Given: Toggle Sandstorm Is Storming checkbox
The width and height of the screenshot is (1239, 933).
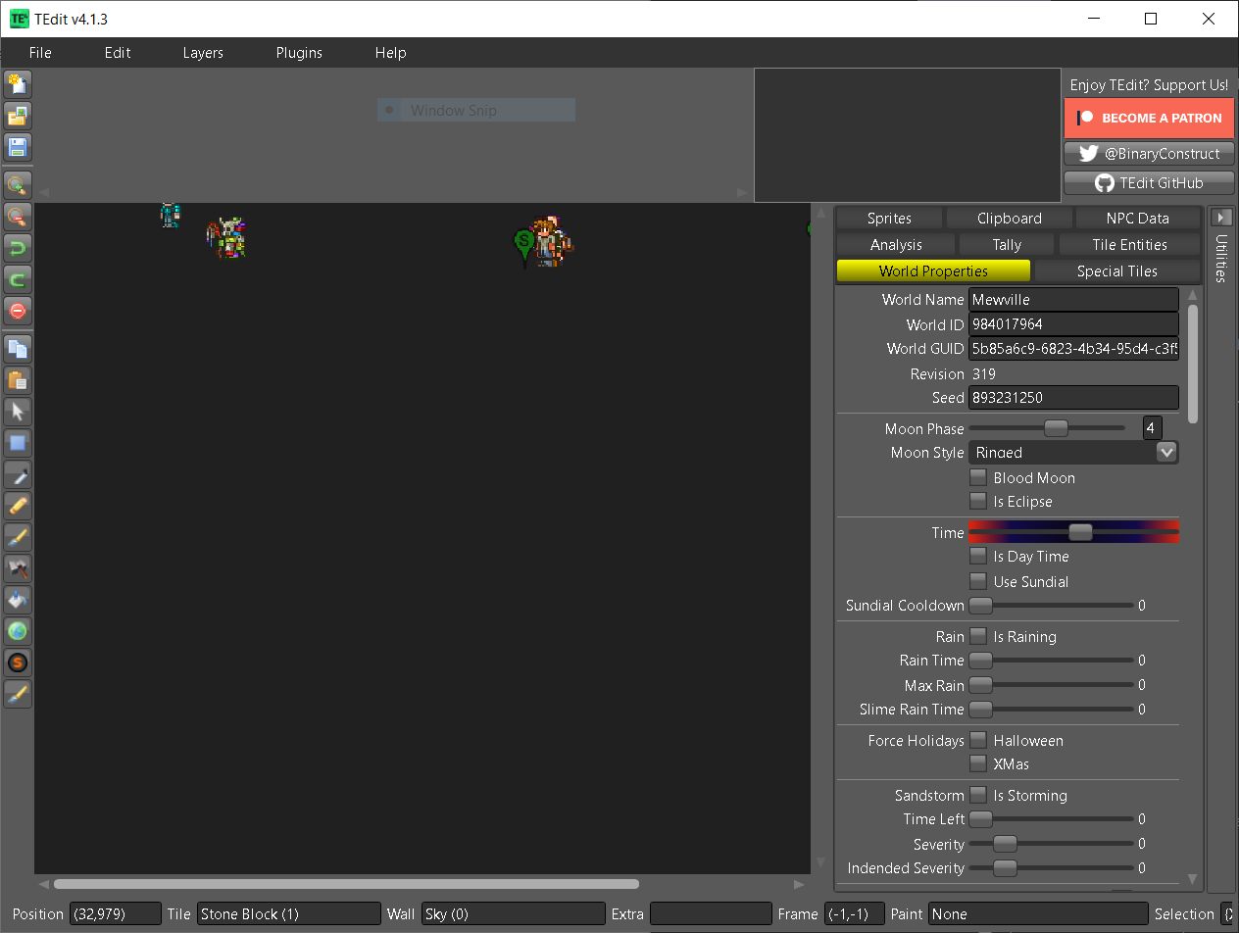Looking at the screenshot, I should click(978, 795).
